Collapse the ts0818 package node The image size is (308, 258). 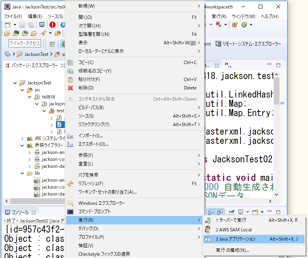point(30,97)
